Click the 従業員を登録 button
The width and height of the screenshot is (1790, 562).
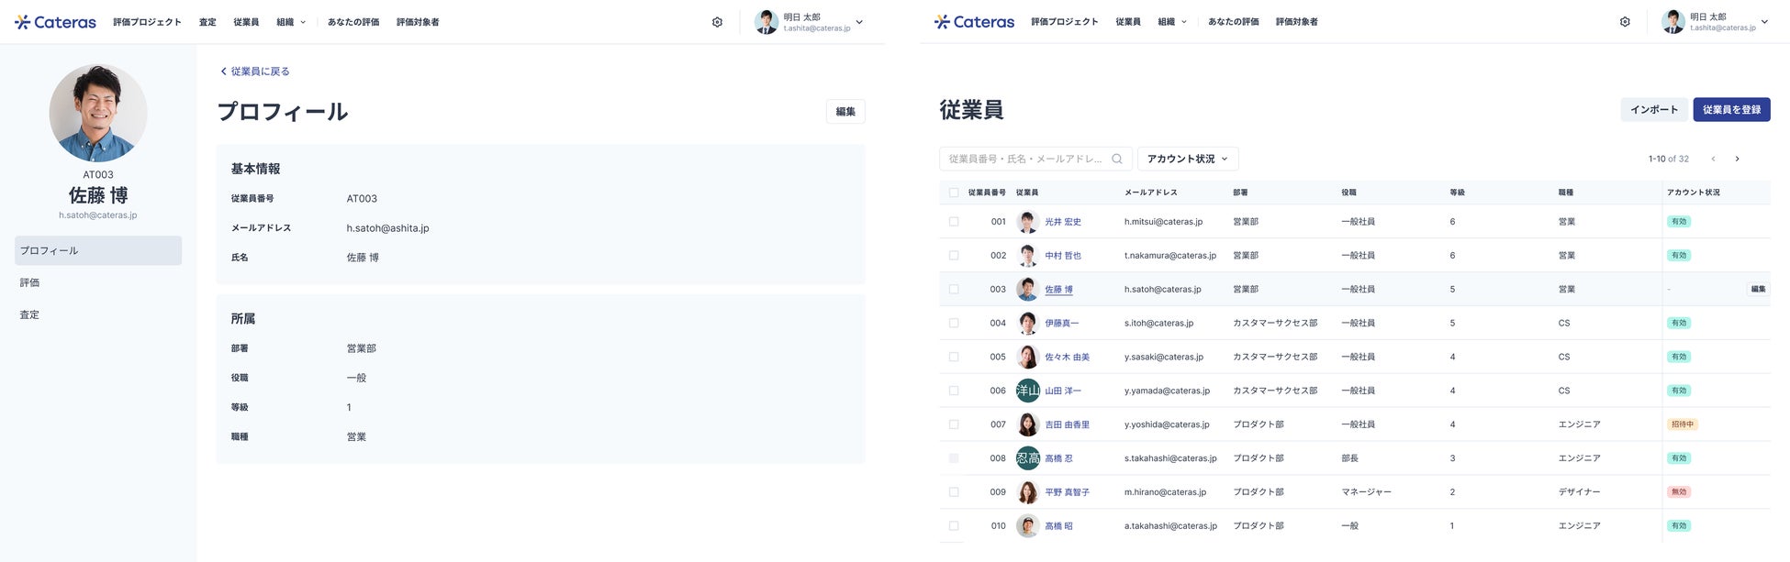click(1731, 109)
